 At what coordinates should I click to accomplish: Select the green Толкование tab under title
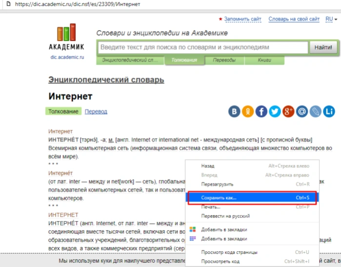tap(63, 111)
